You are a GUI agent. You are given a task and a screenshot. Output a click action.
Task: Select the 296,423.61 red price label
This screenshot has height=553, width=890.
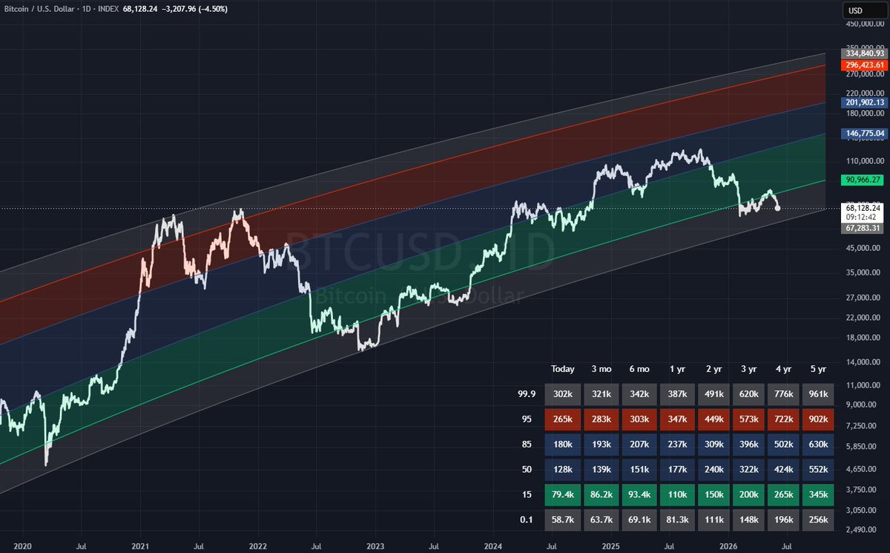(864, 64)
